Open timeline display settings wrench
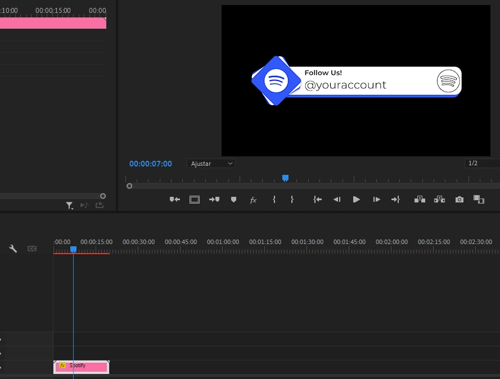The image size is (500, 379). pyautogui.click(x=13, y=249)
